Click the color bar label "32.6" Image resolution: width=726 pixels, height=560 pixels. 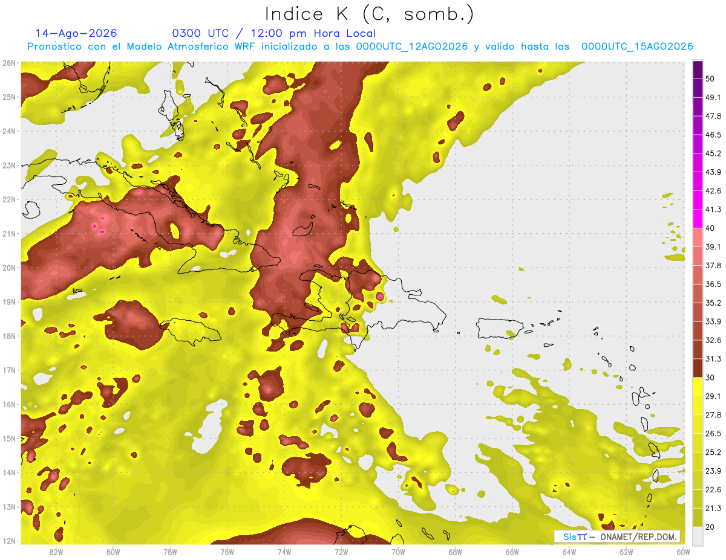click(713, 340)
